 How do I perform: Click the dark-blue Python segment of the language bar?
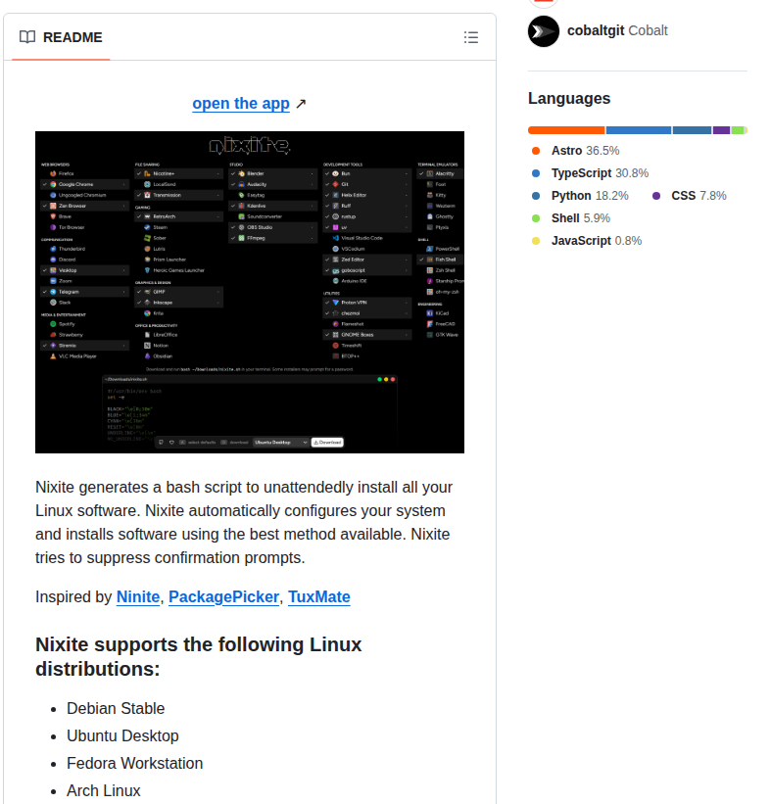tap(692, 130)
